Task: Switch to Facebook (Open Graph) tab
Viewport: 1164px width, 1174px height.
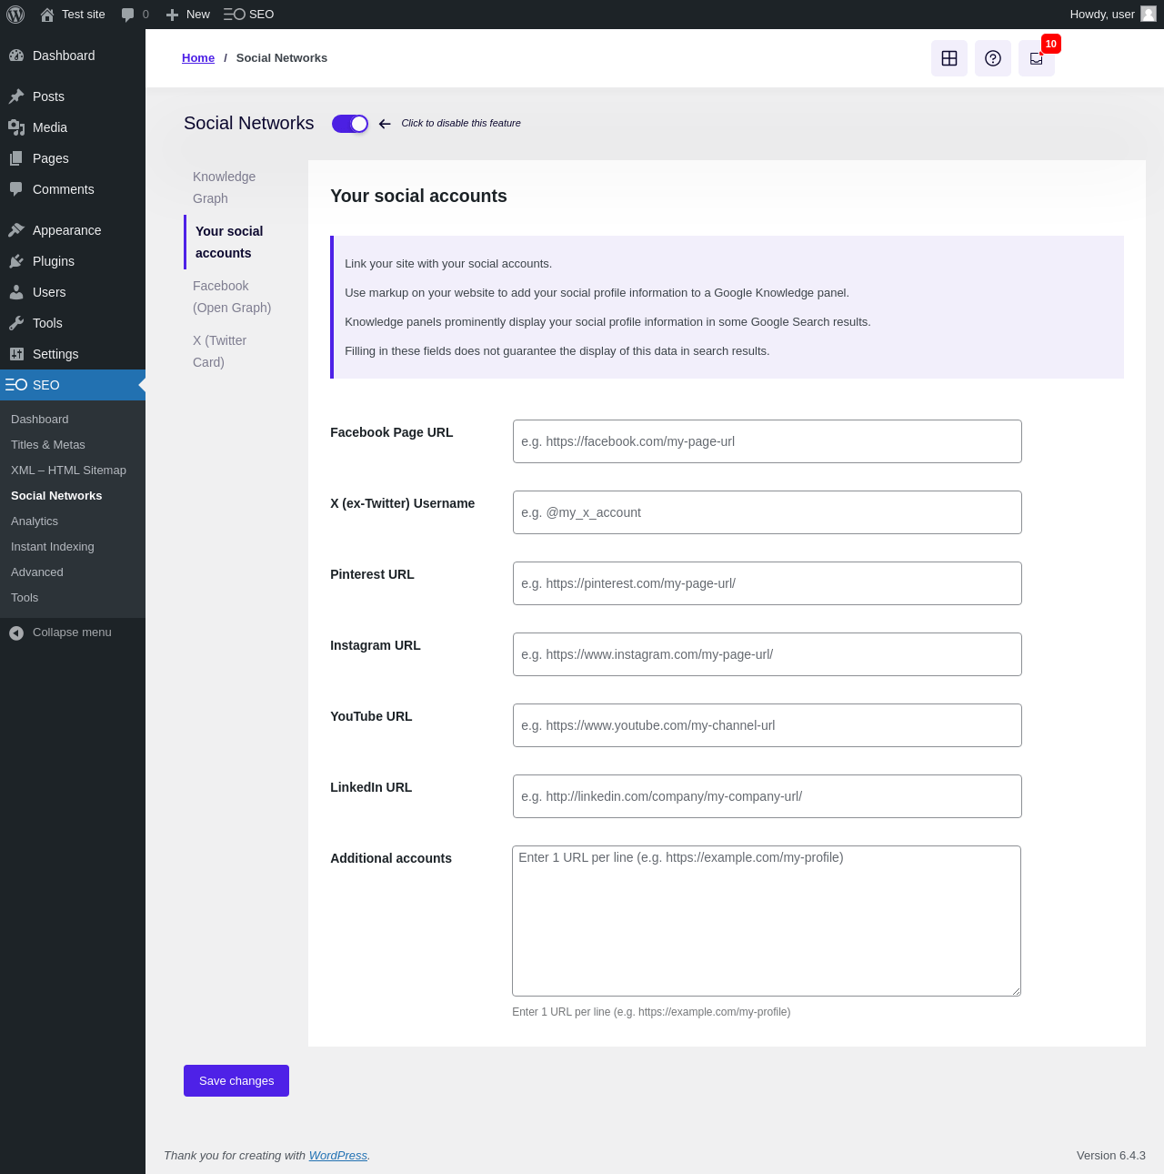Action: [233, 297]
